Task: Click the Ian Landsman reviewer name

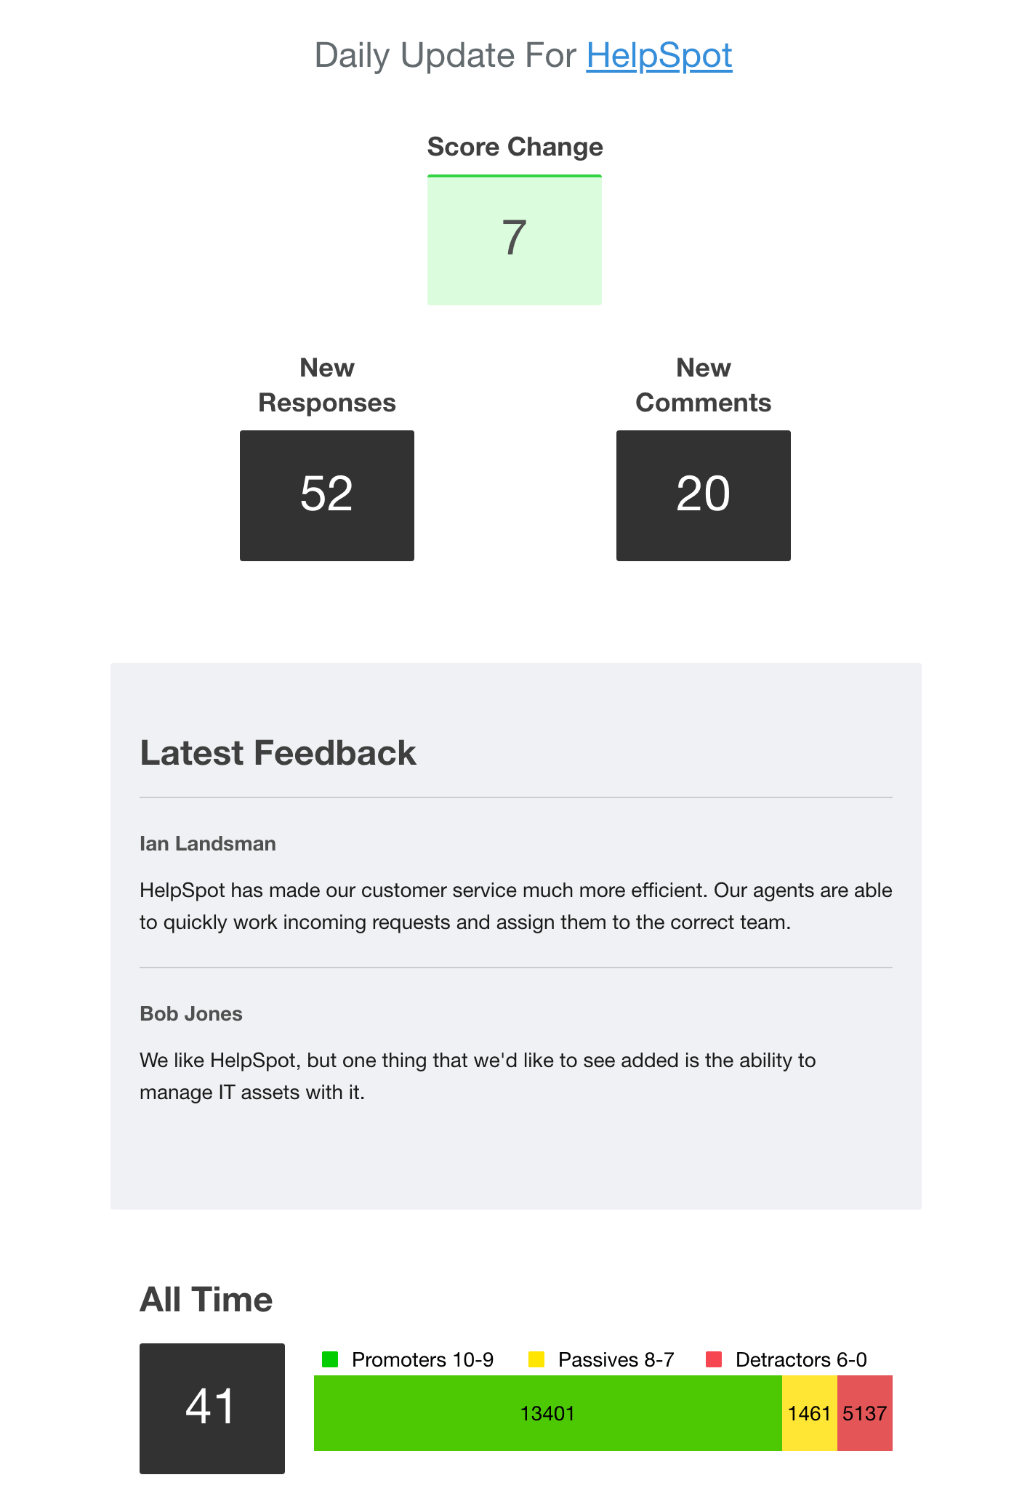Action: point(208,843)
